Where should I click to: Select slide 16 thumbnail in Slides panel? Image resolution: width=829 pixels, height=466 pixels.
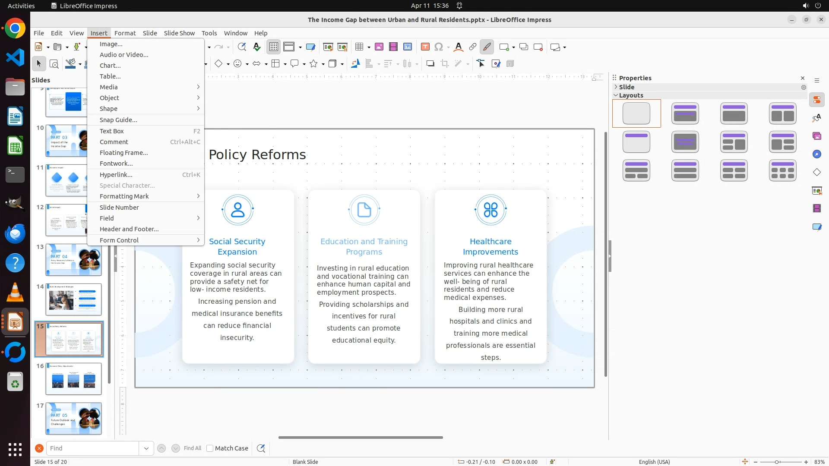73,379
